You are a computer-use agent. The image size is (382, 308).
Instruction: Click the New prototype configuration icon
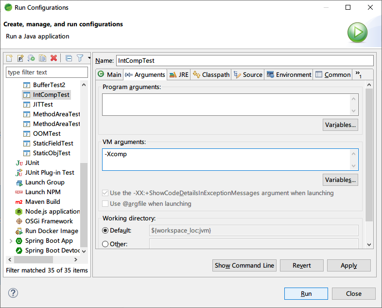click(20, 58)
